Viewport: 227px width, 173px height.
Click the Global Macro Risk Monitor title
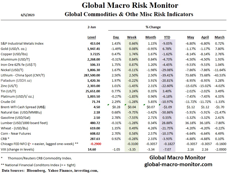[130, 5]
